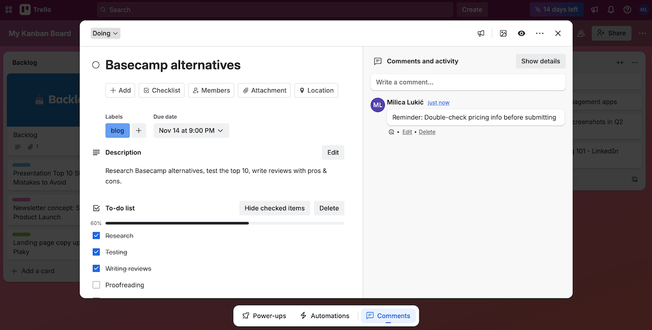The image size is (652, 330).
Task: Delete Milica's comment
Action: point(427,132)
